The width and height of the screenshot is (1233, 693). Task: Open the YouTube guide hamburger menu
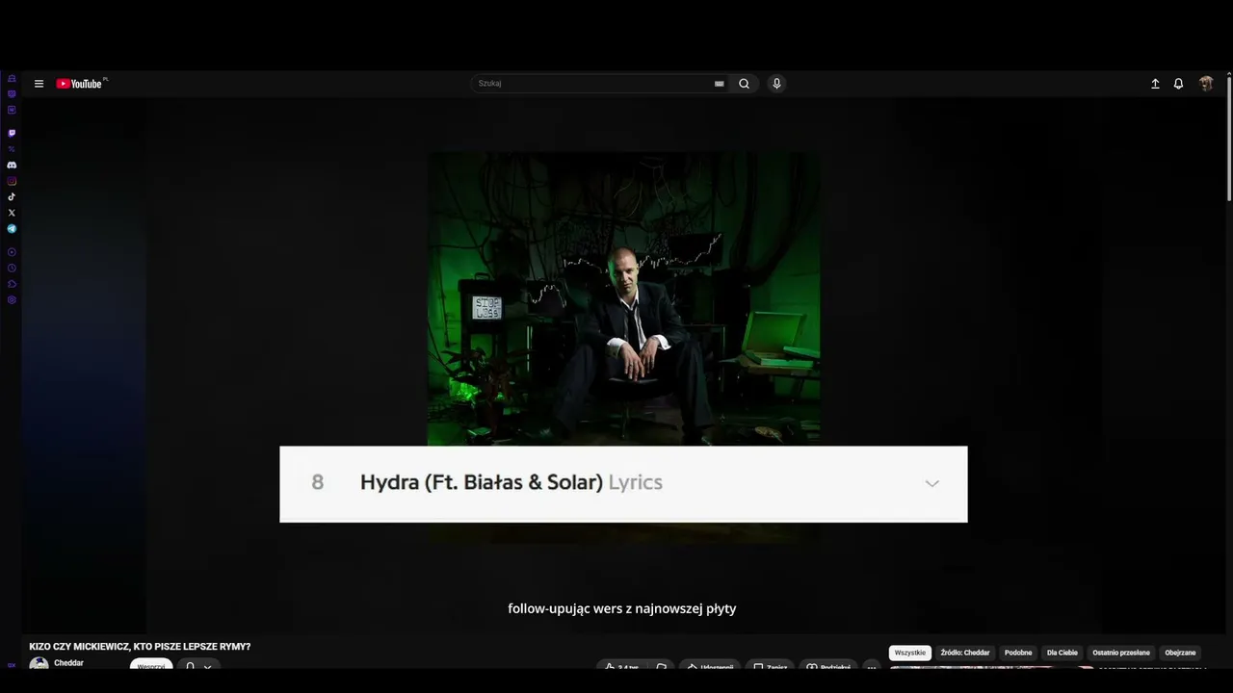tap(39, 84)
